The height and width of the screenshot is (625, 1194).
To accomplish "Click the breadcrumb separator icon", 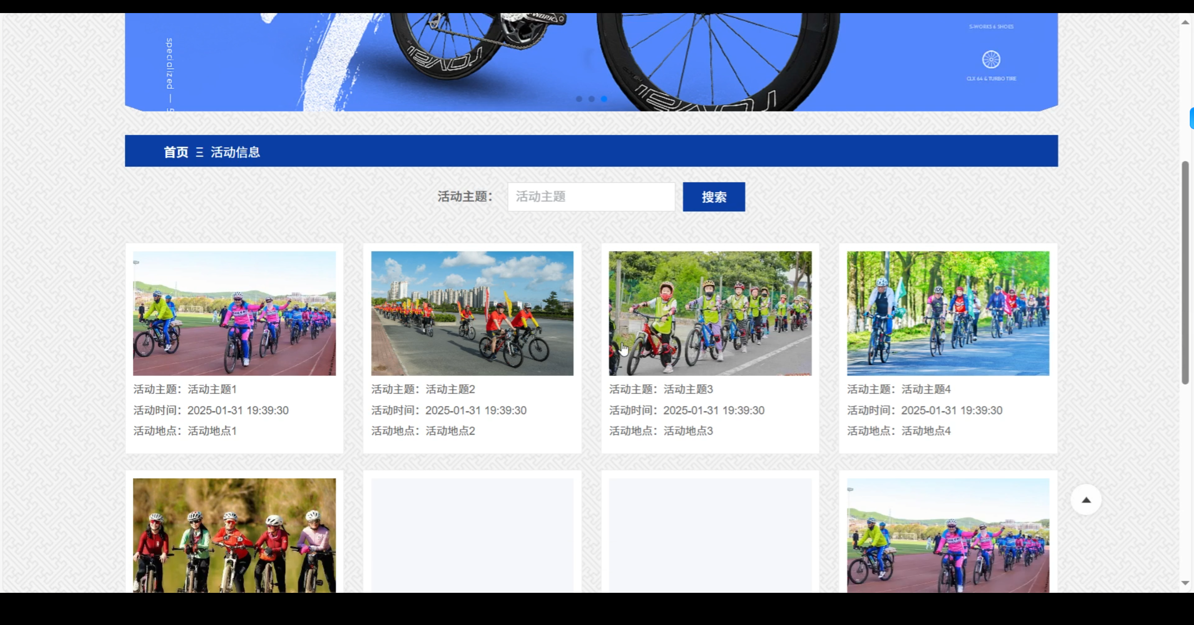I will 200,152.
